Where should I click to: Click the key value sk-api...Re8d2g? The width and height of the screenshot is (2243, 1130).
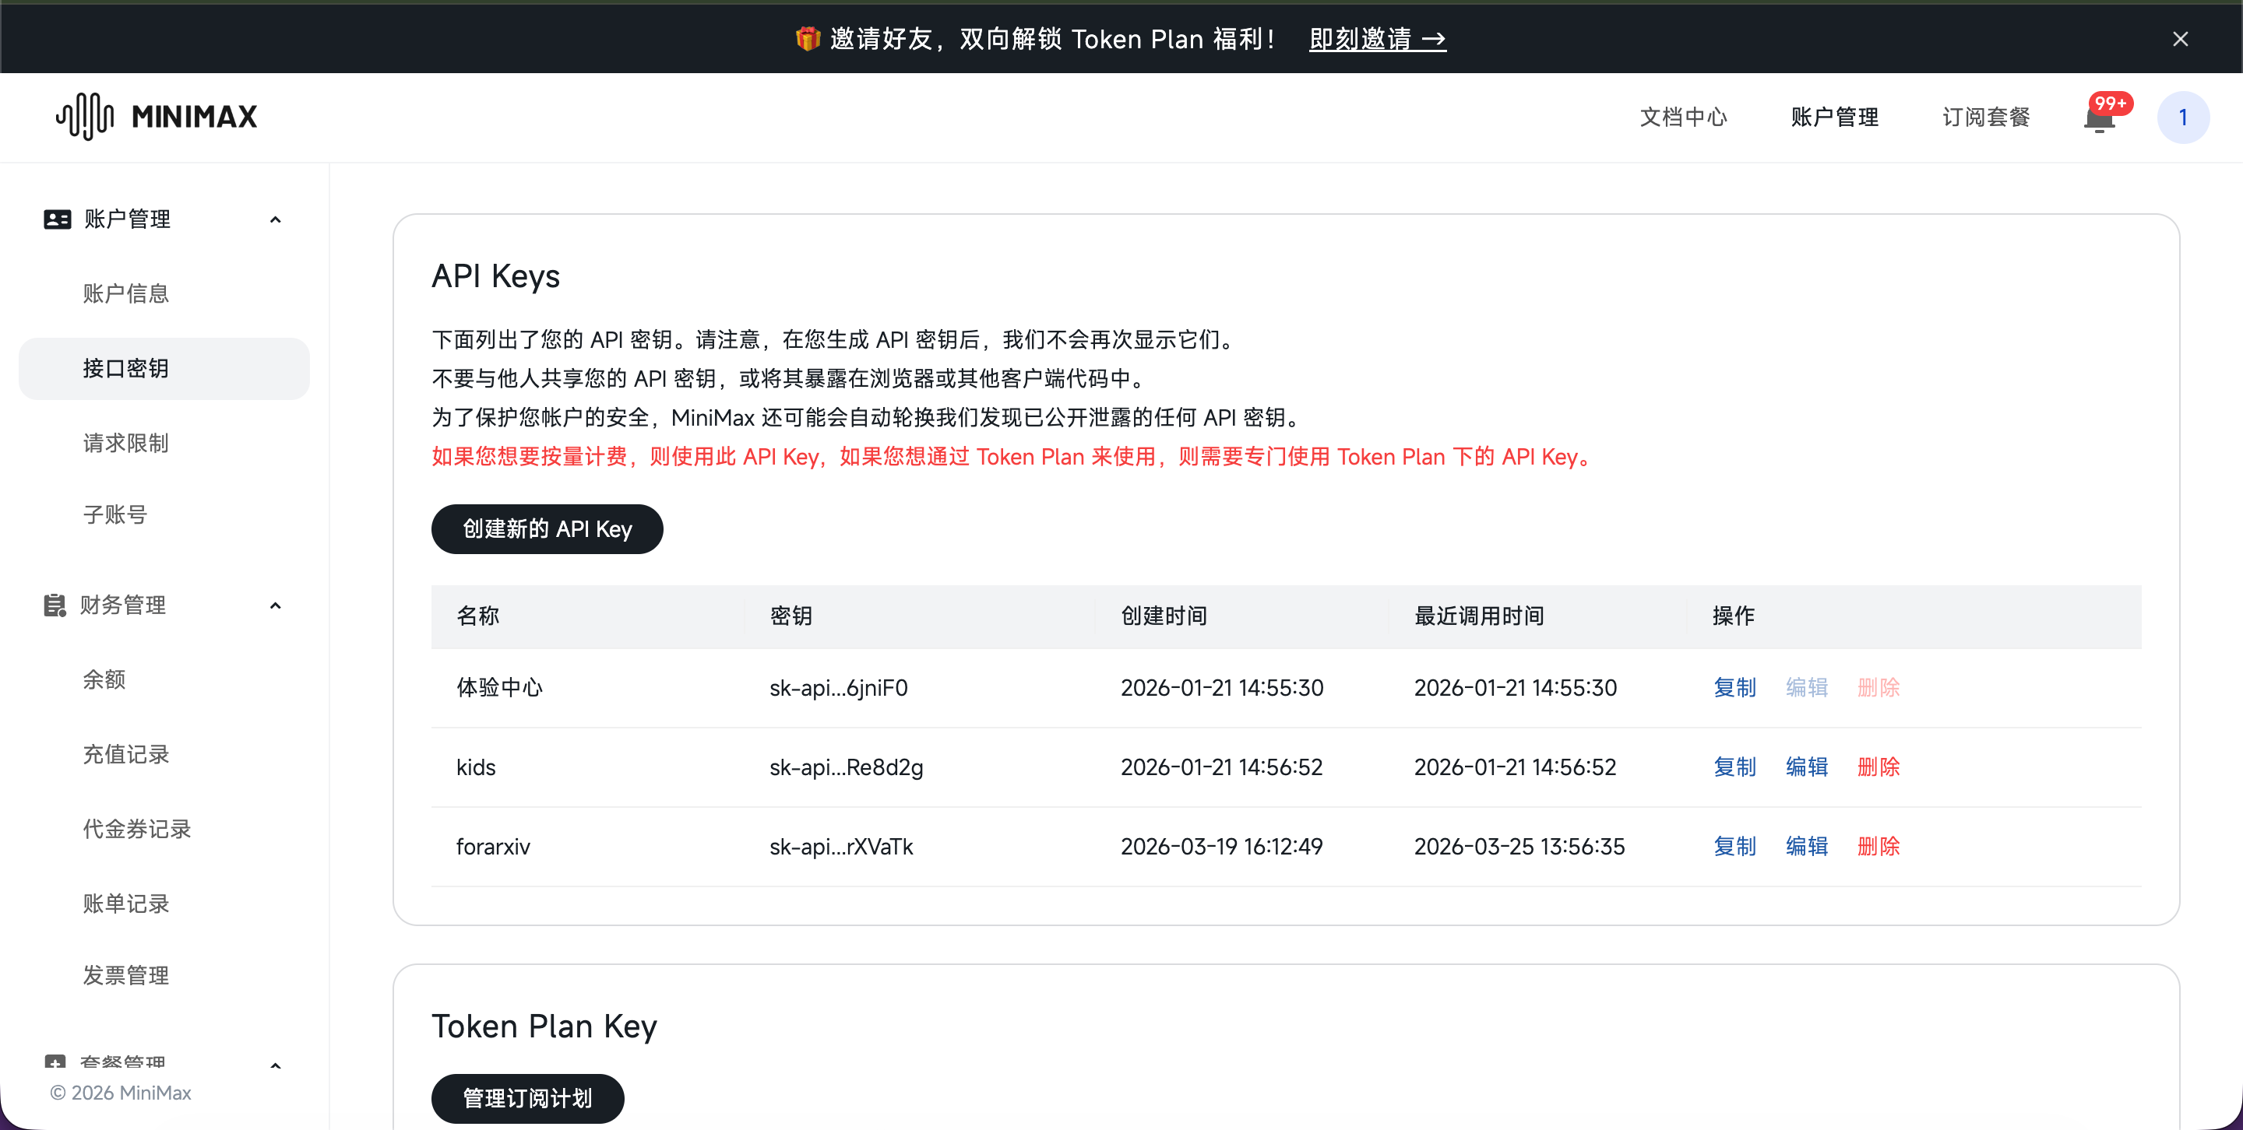(847, 767)
